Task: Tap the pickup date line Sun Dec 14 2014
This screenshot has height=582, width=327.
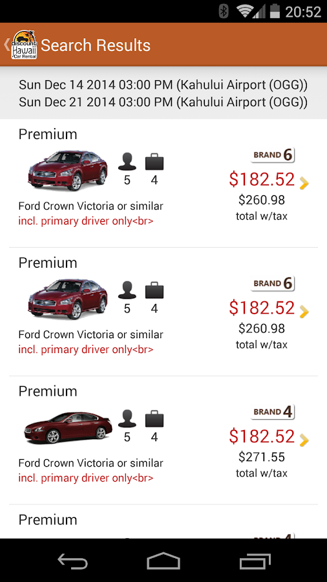Action: click(x=163, y=85)
